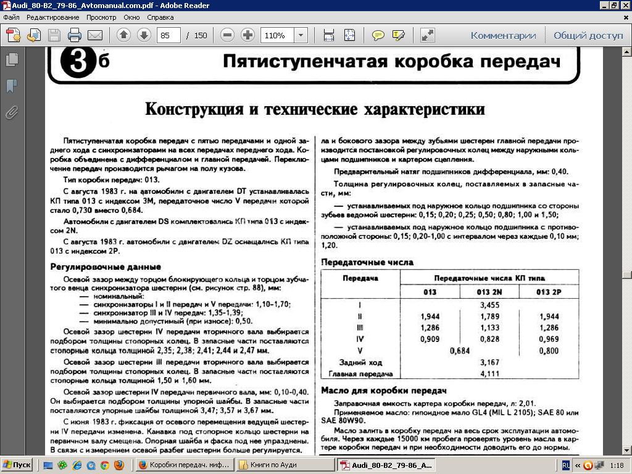Open the Файл menu
632x474 pixels.
click(x=11, y=17)
